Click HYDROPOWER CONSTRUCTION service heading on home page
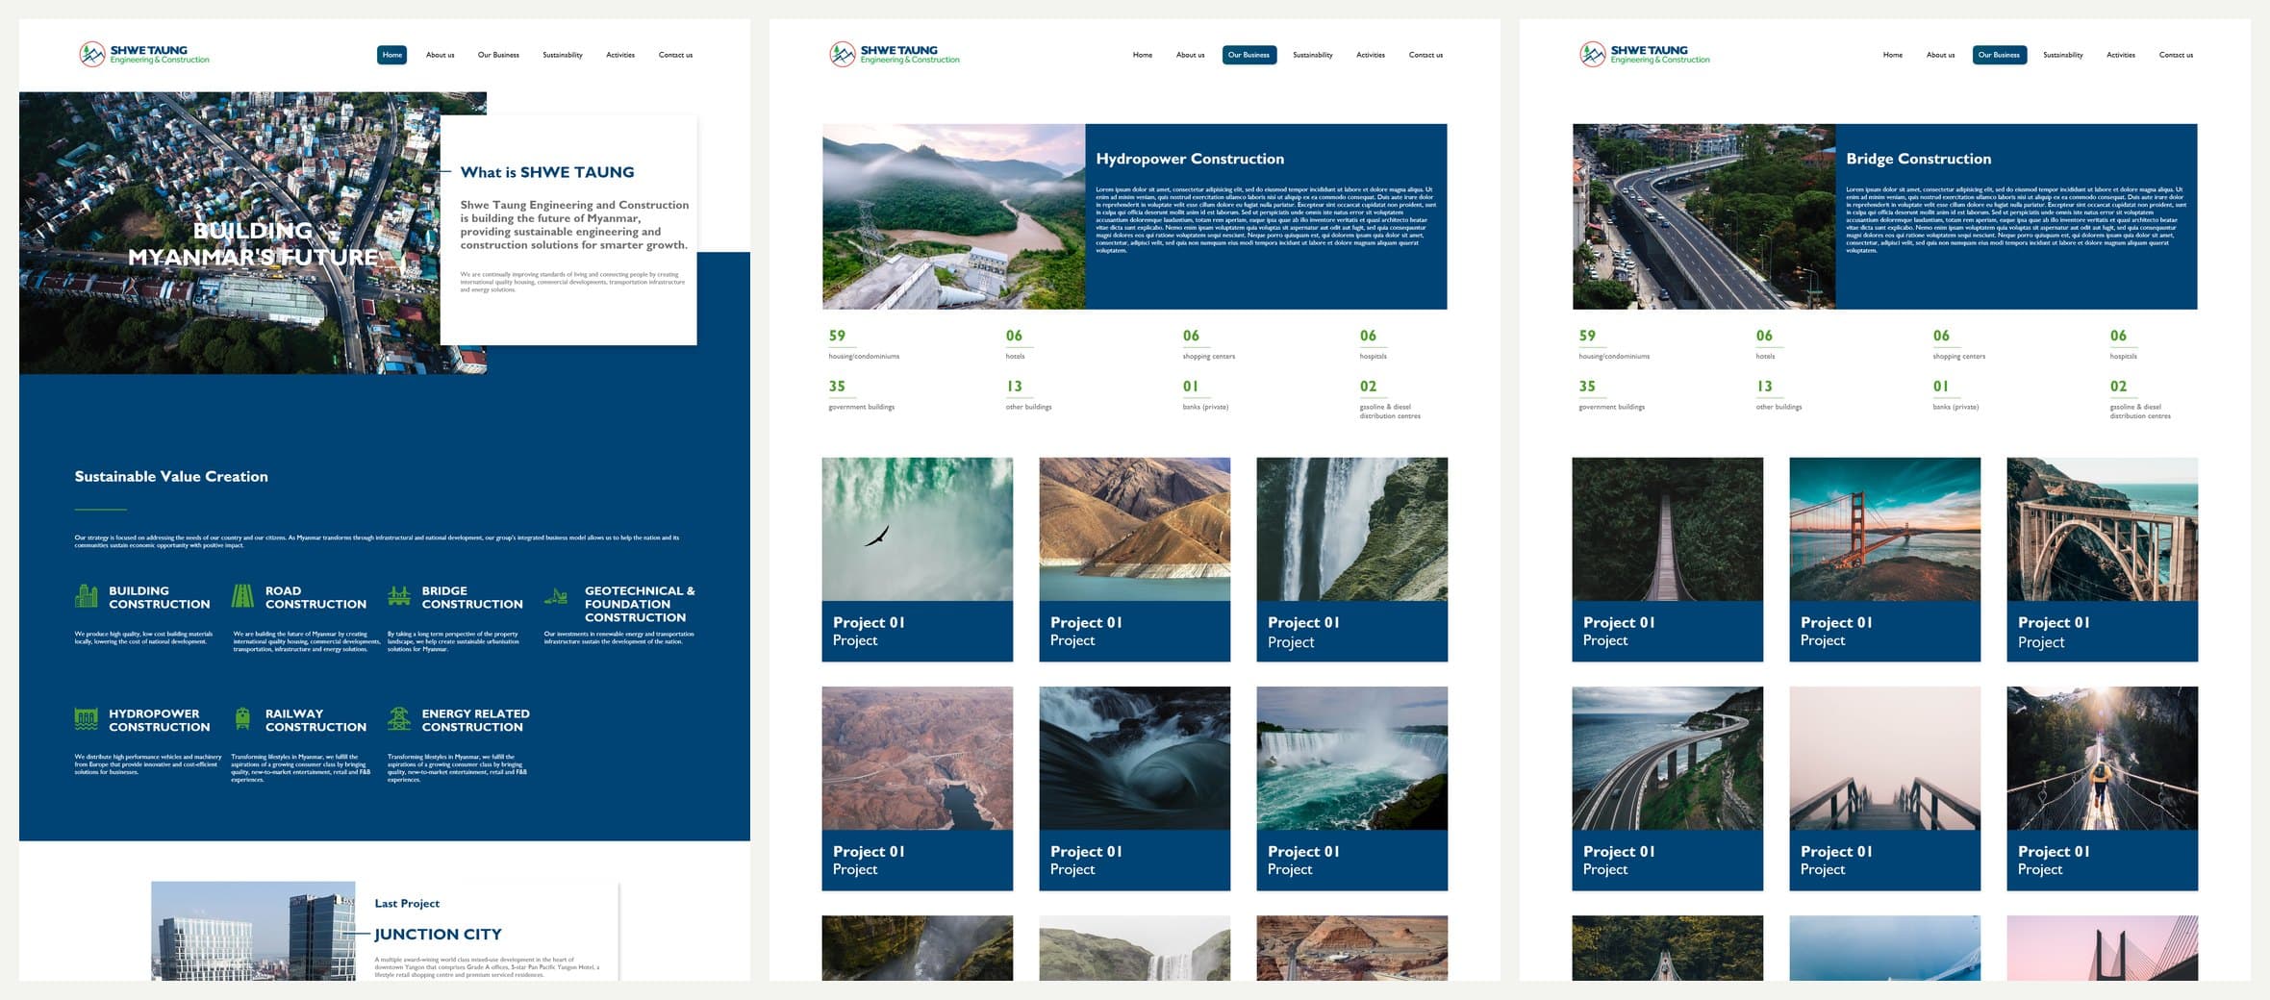 pos(159,720)
